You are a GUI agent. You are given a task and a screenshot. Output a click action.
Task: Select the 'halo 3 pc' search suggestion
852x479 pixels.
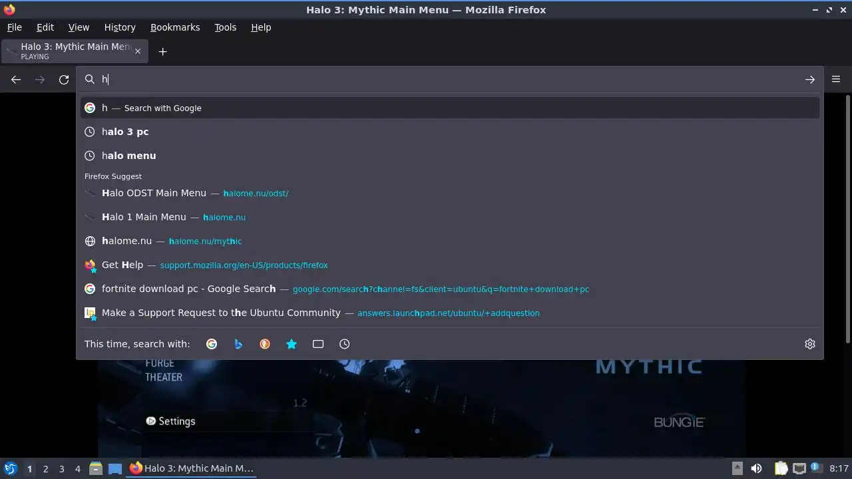449,132
